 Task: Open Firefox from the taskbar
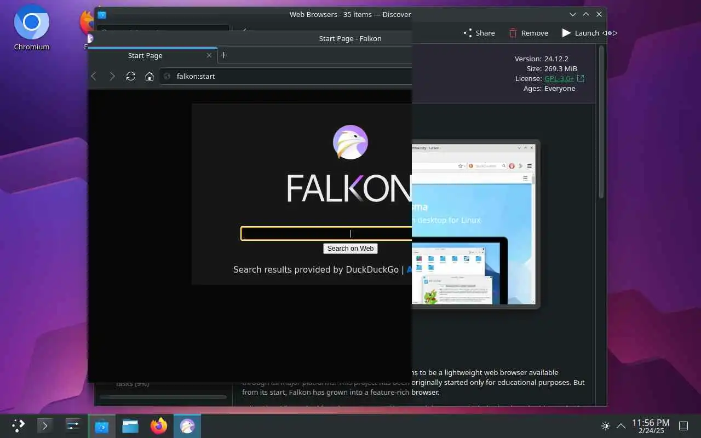159,425
